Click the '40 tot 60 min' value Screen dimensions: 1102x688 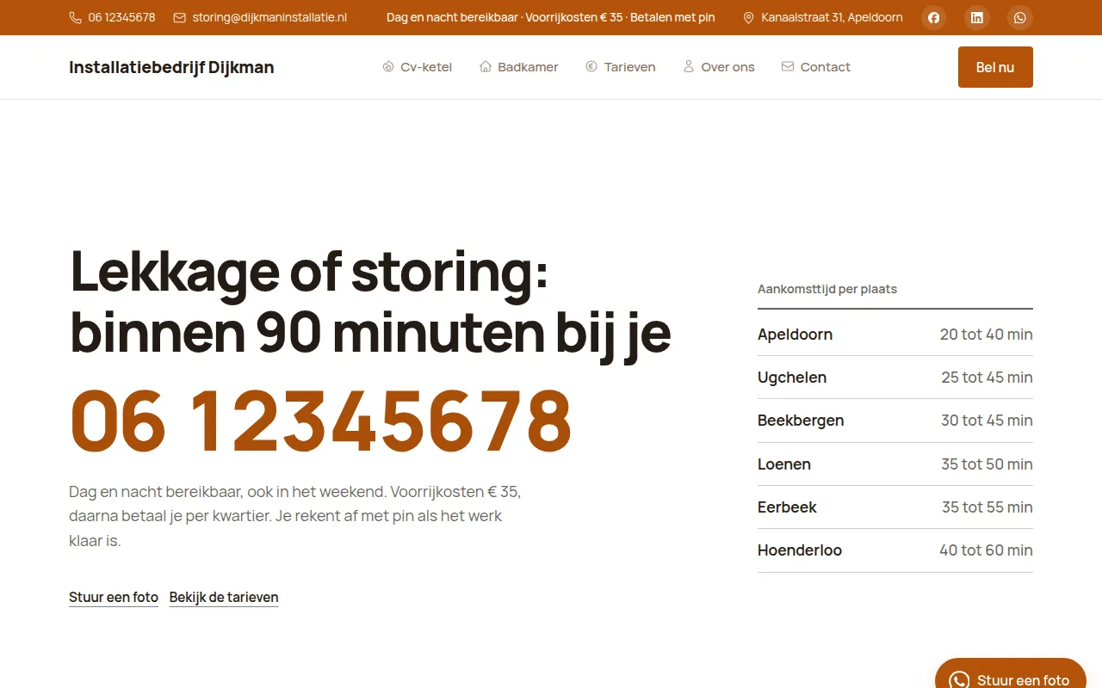point(987,550)
